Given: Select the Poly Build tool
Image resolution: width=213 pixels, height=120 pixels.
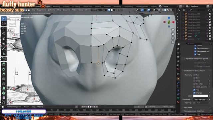Looking at the screenshot, I should point(4,88).
